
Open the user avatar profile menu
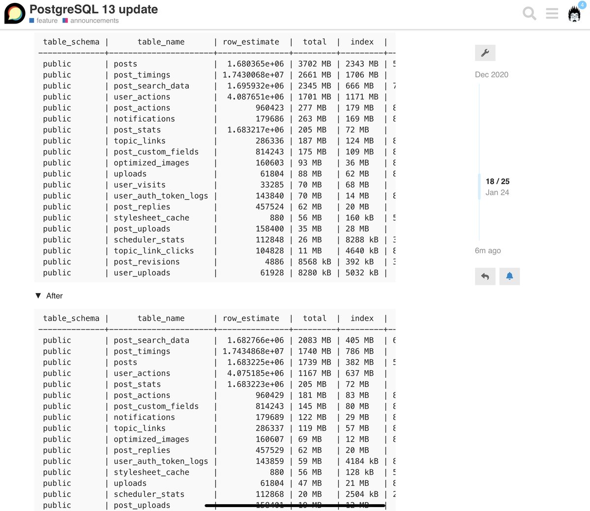[574, 14]
